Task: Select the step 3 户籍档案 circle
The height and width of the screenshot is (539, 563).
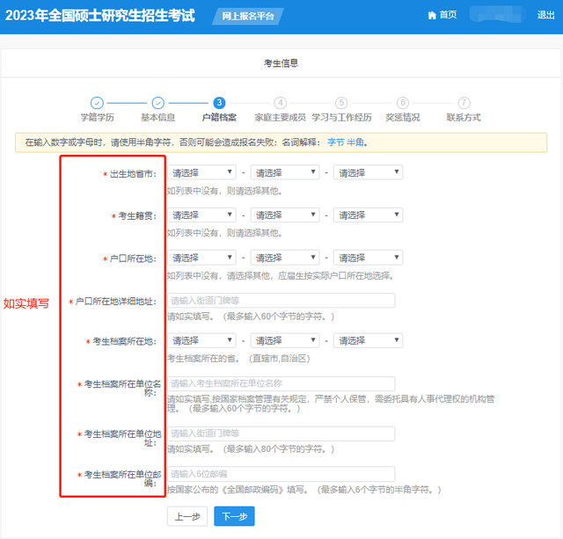Action: click(x=219, y=103)
